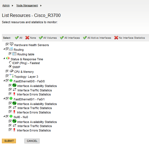Click the No Interface Statistics select label

pyautogui.click(x=132, y=38)
